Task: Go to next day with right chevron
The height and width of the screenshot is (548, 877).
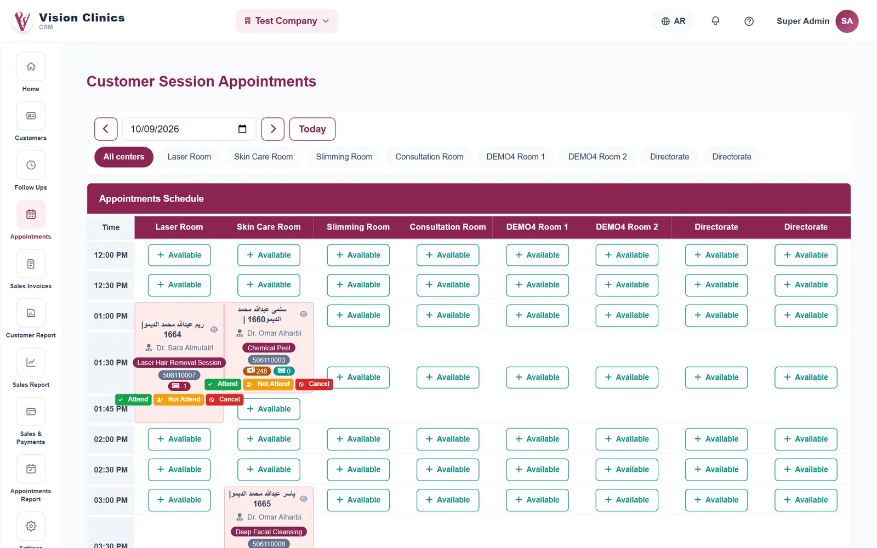Action: (x=273, y=129)
